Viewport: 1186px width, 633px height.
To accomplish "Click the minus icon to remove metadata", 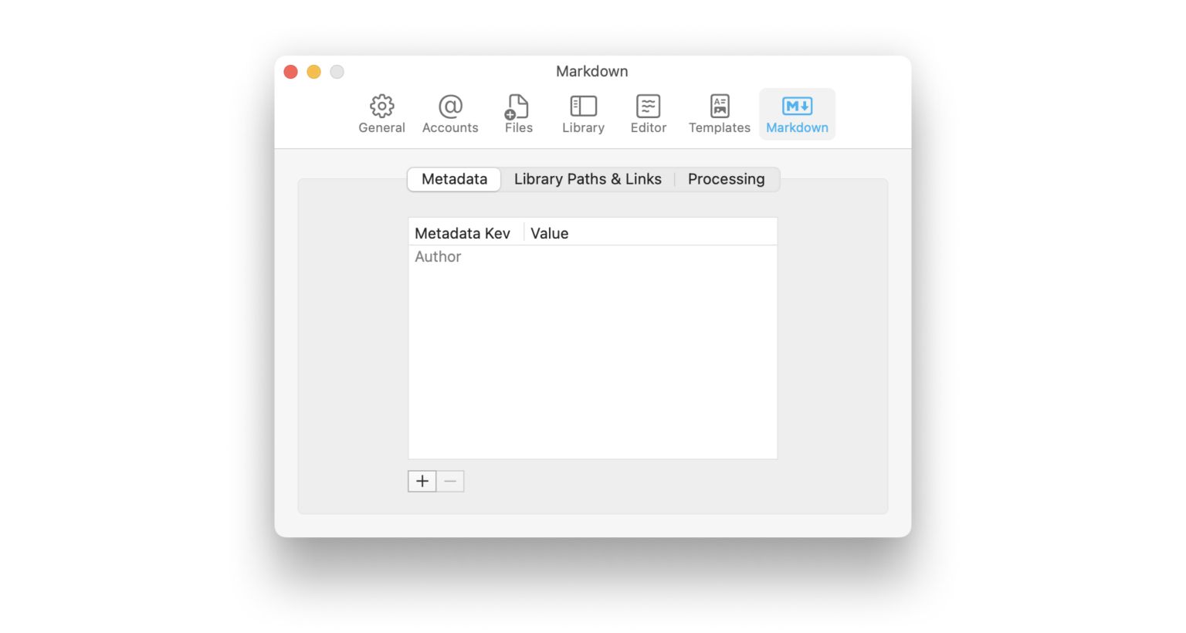I will pos(450,480).
